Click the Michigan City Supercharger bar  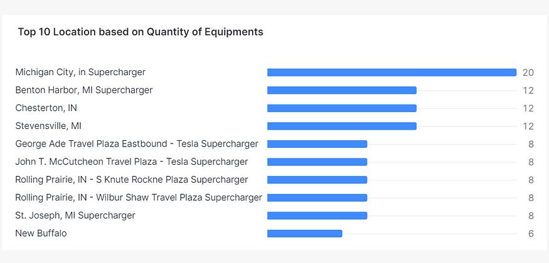(392, 73)
